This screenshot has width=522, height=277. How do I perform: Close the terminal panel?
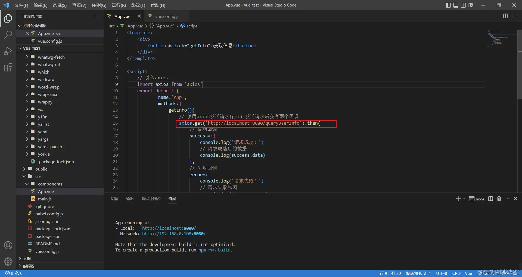515,199
